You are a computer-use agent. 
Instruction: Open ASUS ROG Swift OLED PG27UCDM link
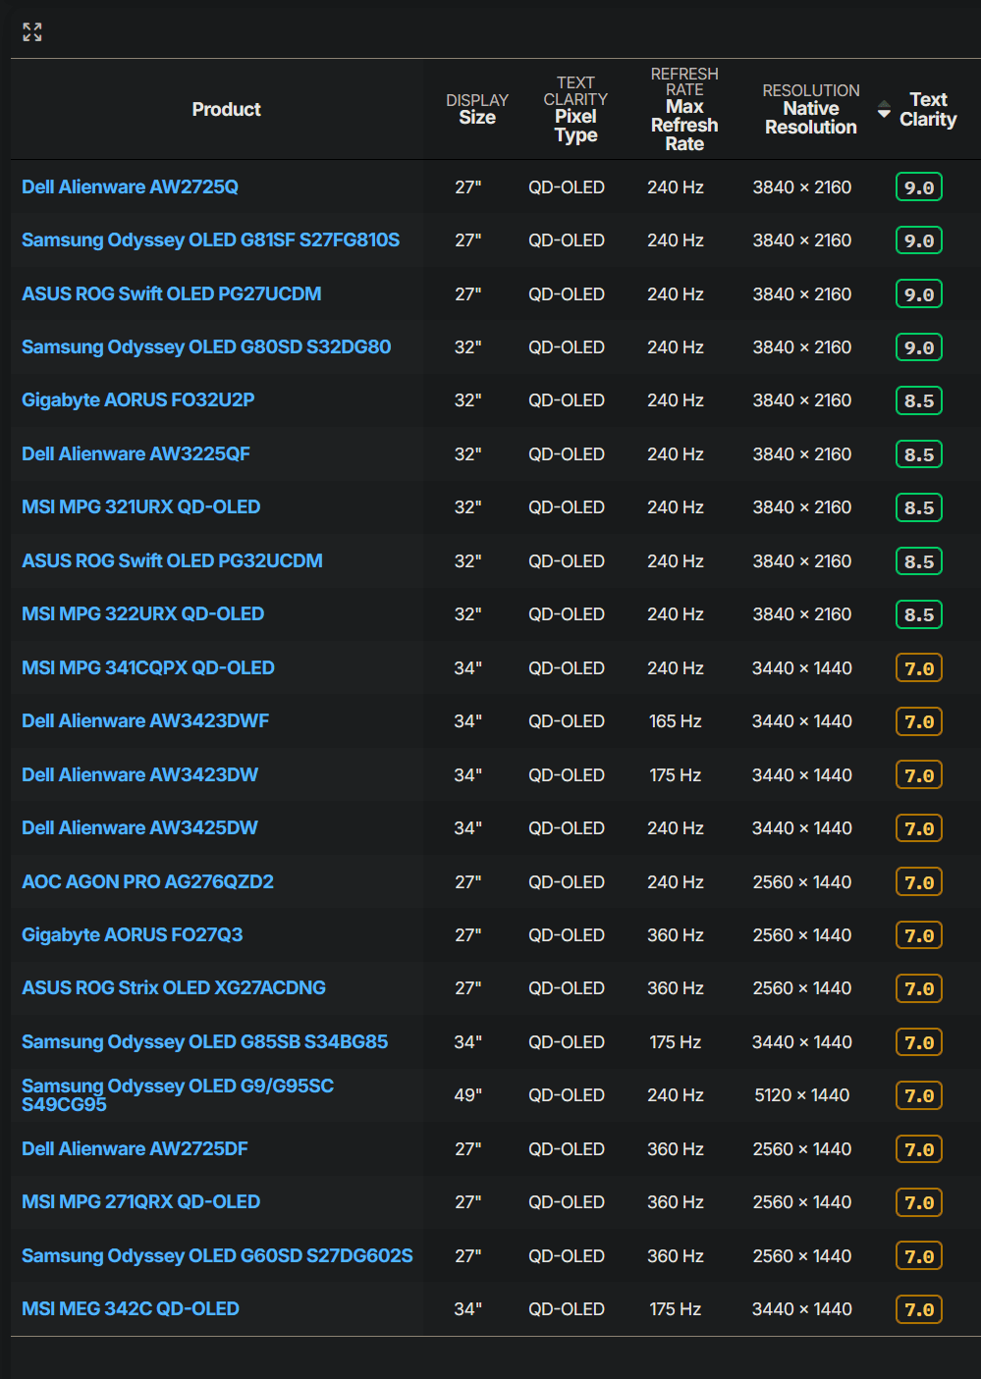(x=172, y=293)
